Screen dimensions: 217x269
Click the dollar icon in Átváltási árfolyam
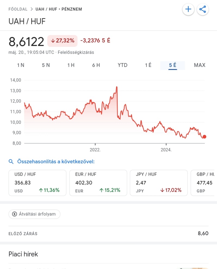[15, 214]
